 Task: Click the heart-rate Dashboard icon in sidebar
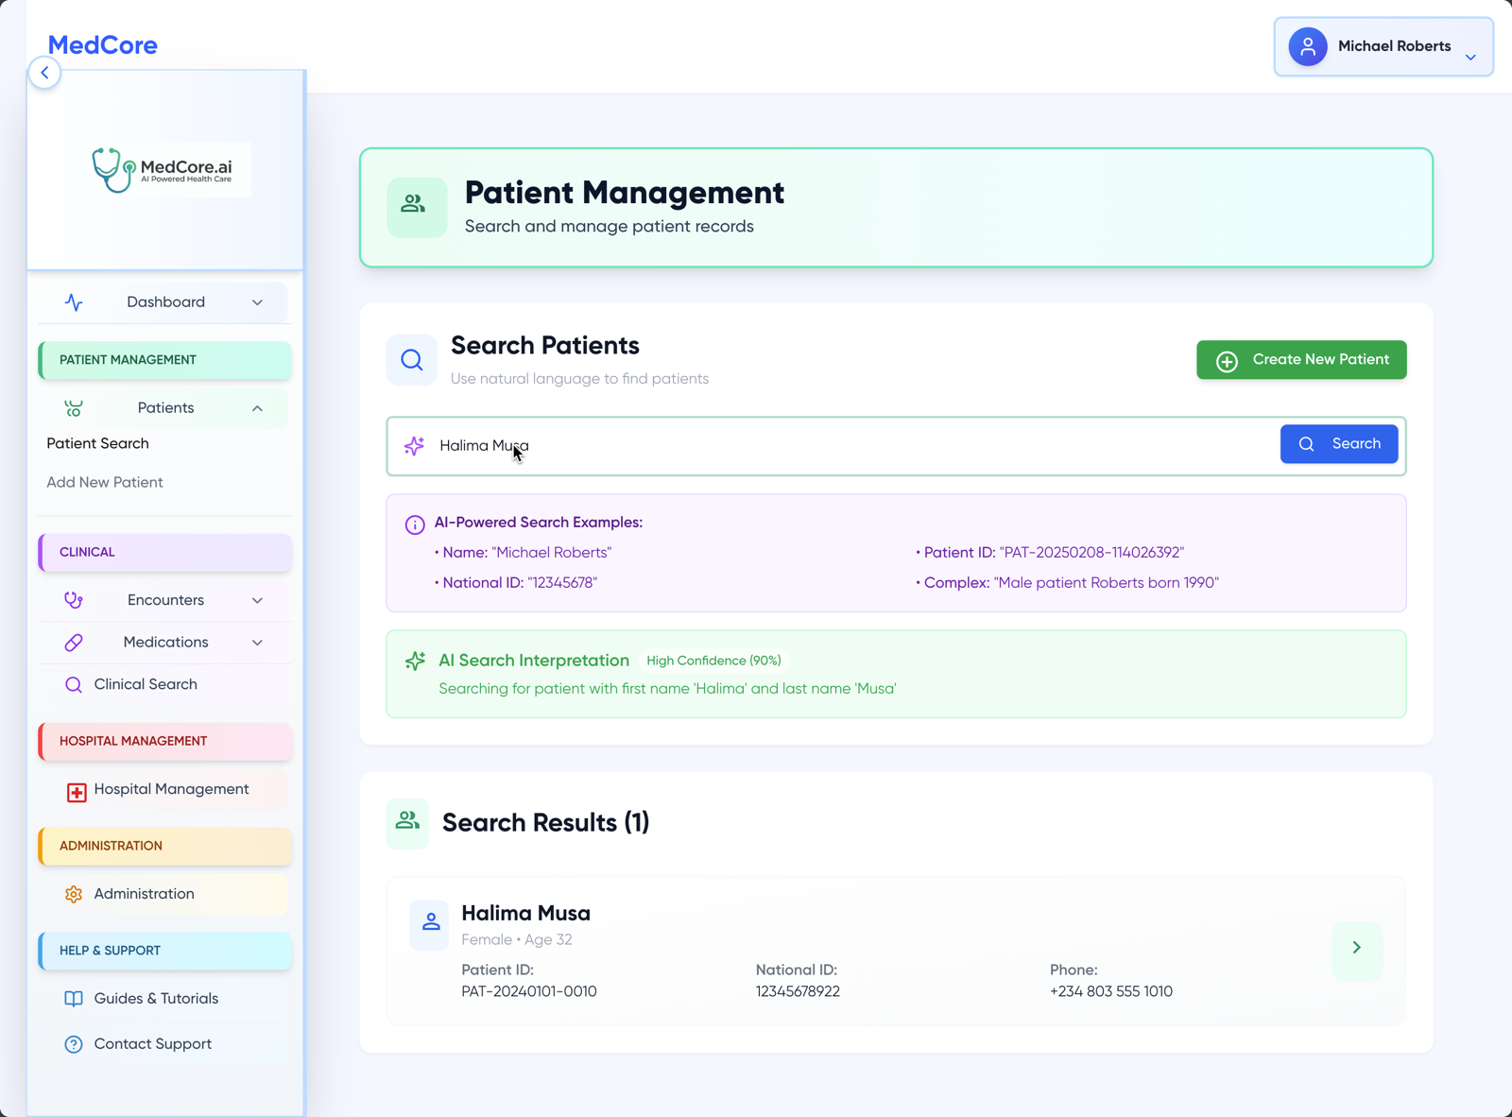(x=74, y=302)
